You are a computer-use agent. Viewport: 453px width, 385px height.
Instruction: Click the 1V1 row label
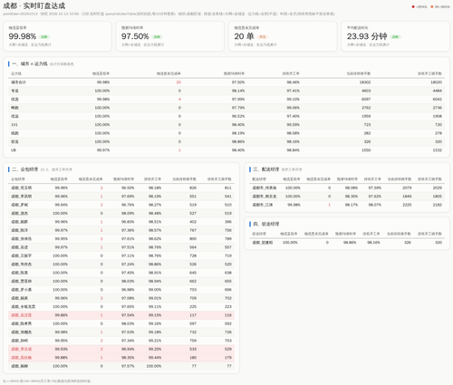pyautogui.click(x=14, y=124)
